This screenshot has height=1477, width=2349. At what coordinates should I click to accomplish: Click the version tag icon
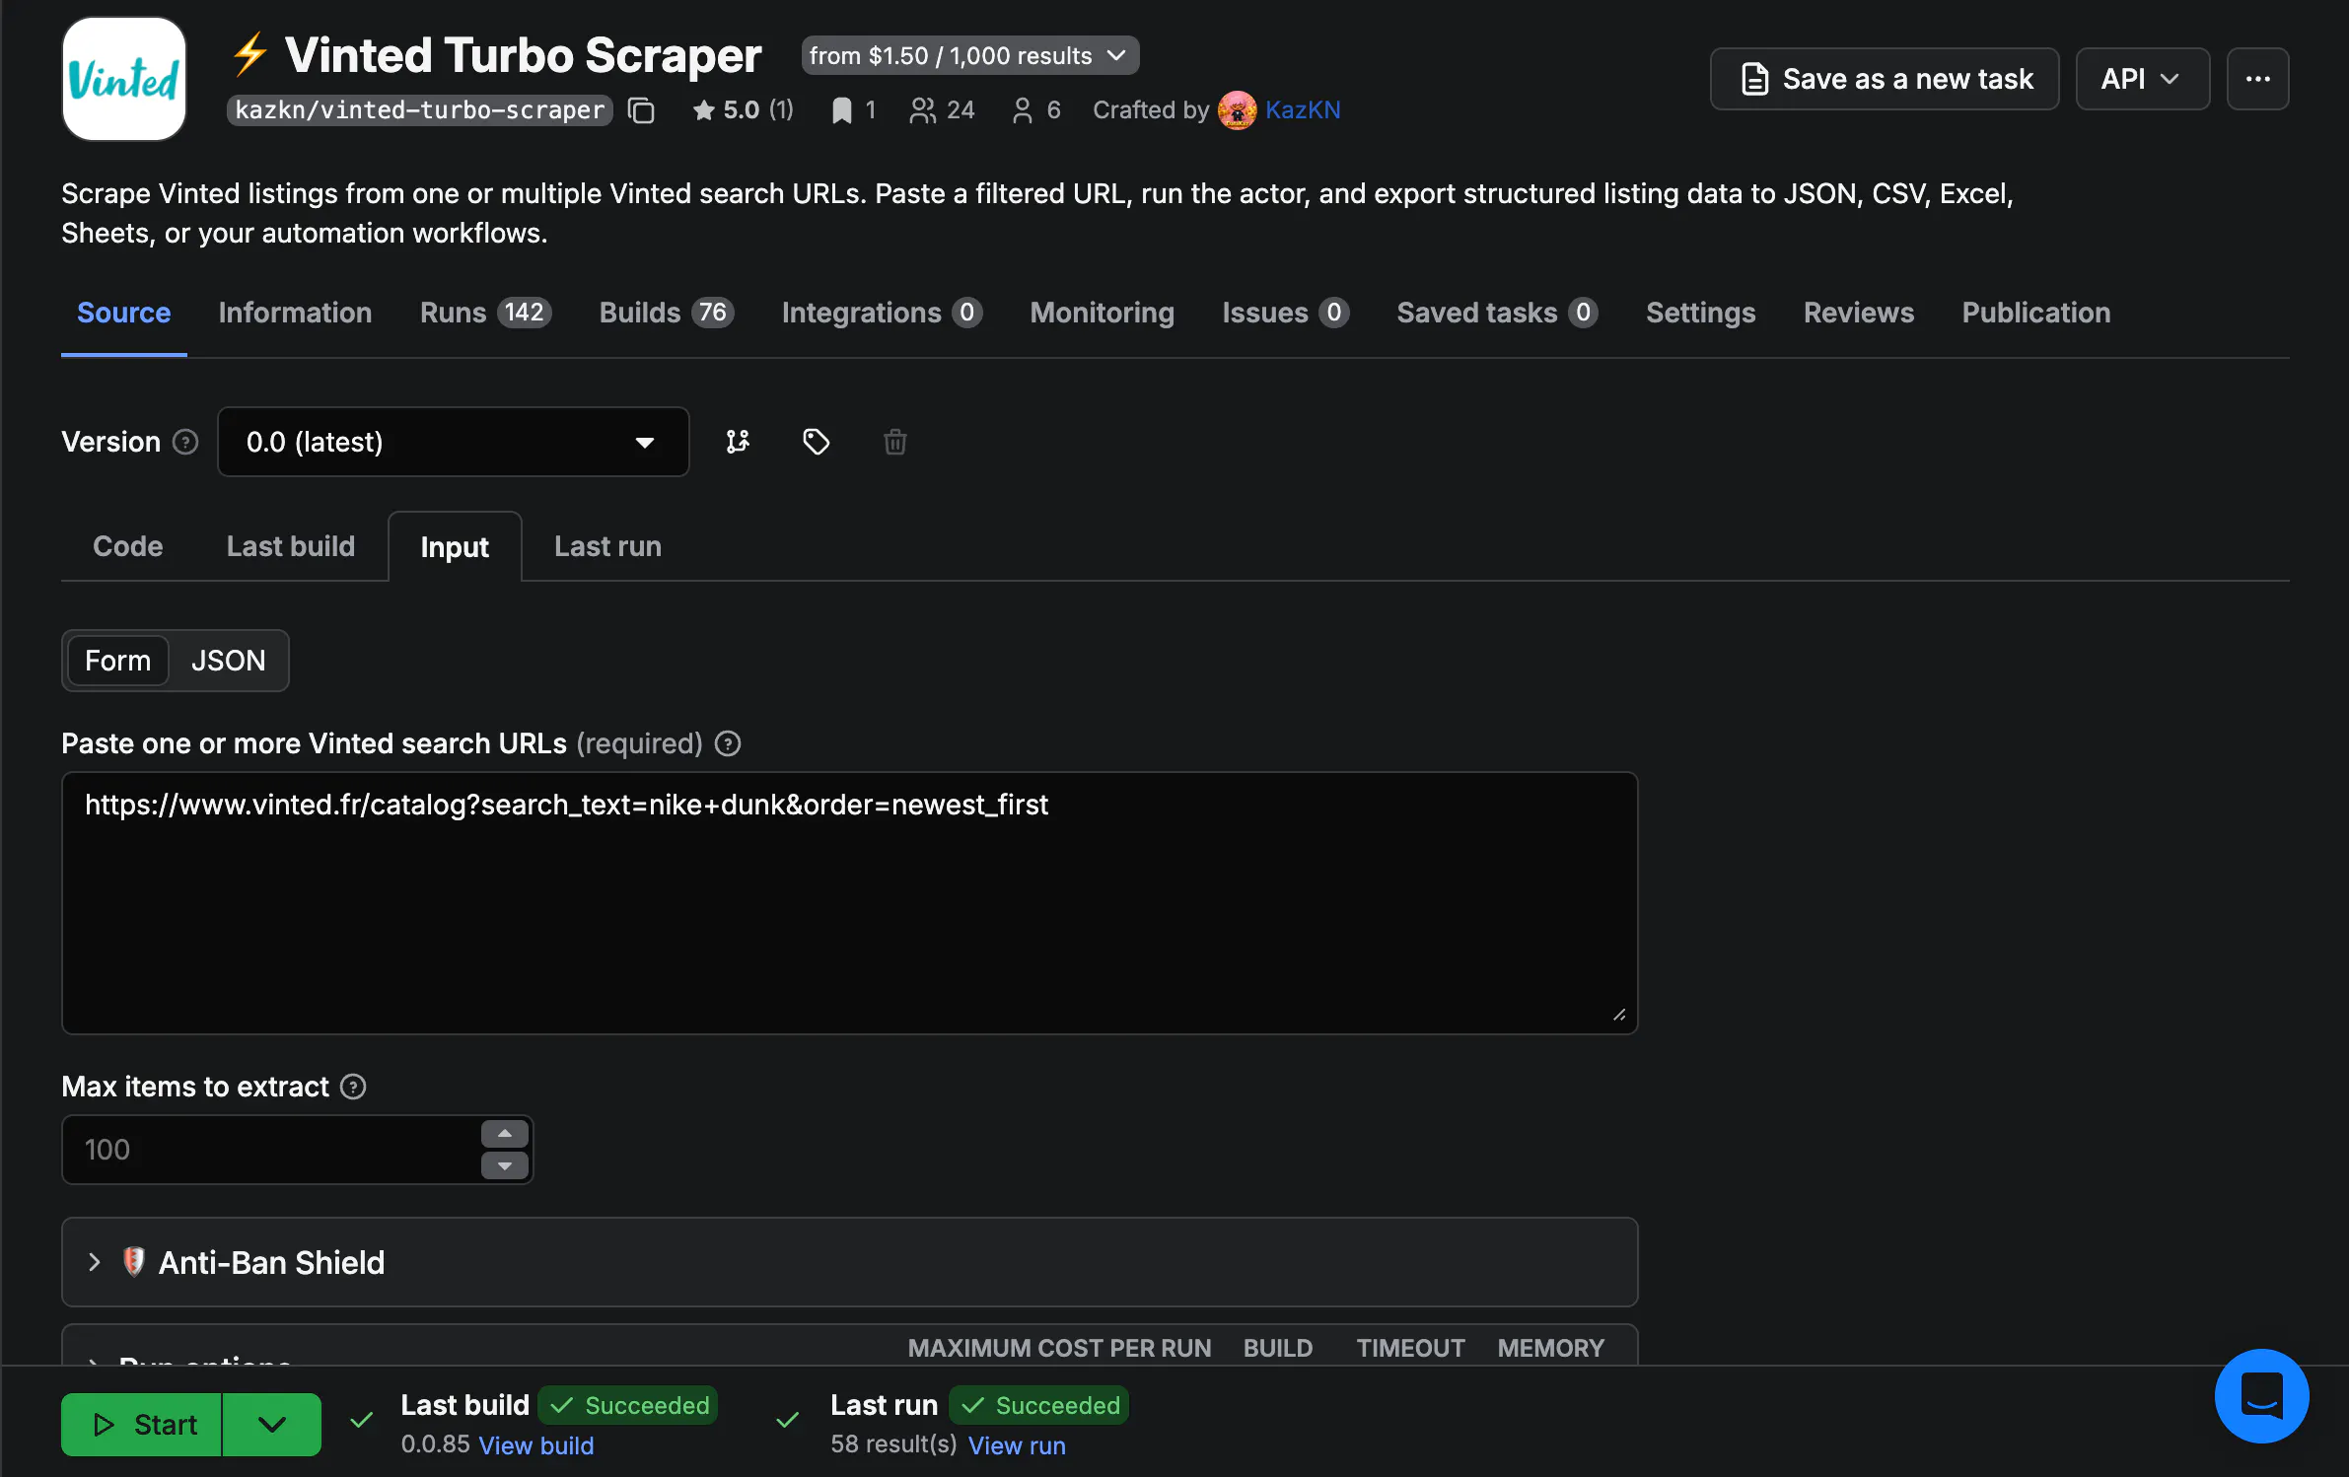817,442
